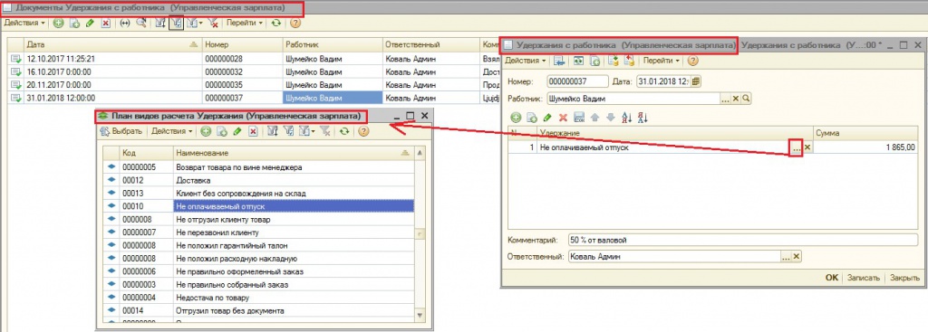Click ellipsis selector of Ответственный field
928x332 pixels.
(786, 256)
